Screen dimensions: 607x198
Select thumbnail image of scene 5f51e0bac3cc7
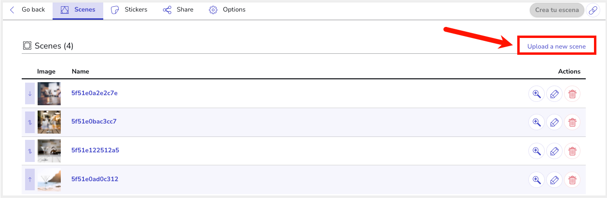point(49,122)
